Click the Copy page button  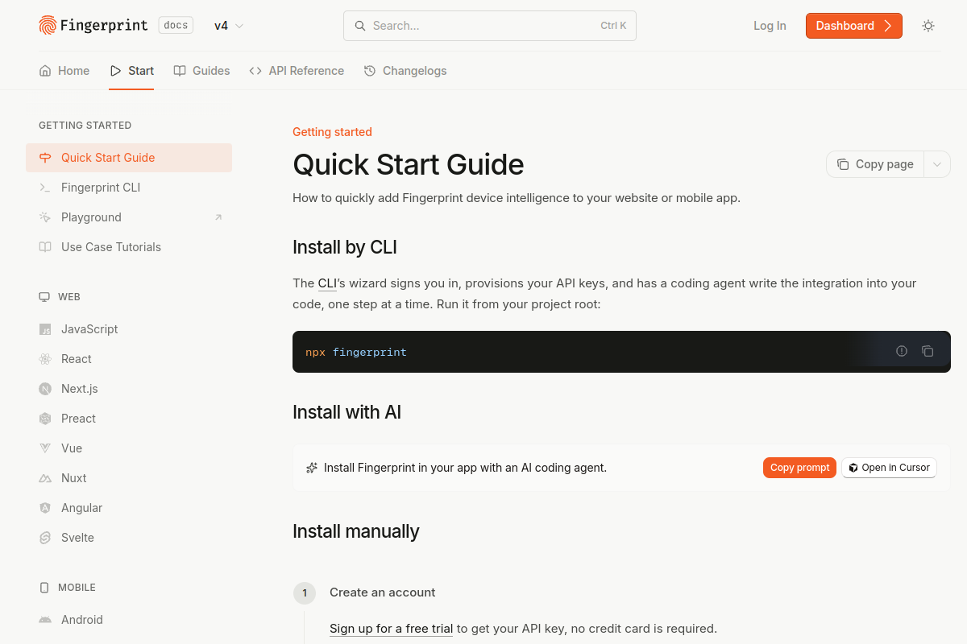pos(875,164)
